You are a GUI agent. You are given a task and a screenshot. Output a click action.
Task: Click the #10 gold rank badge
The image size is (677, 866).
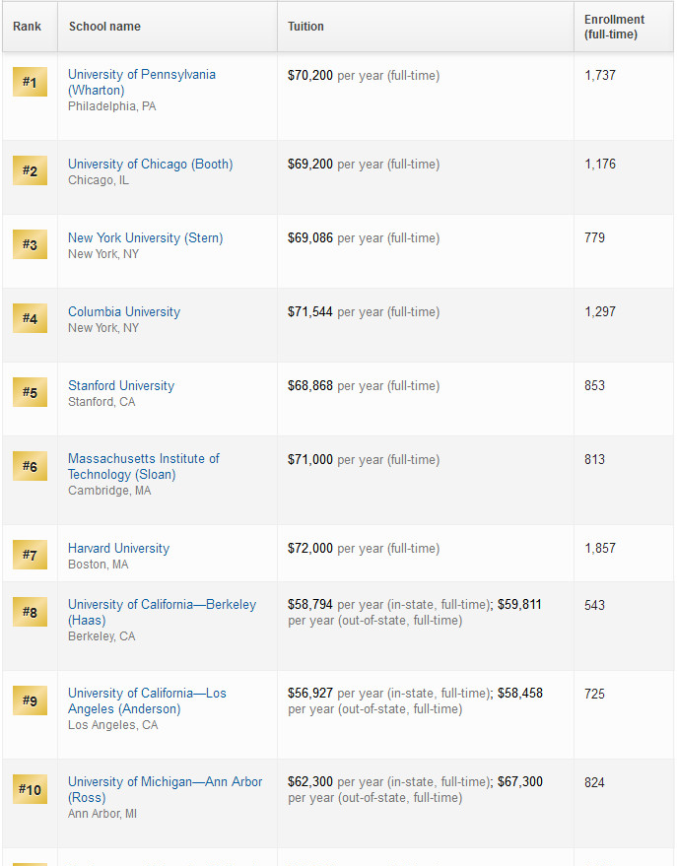pyautogui.click(x=30, y=789)
